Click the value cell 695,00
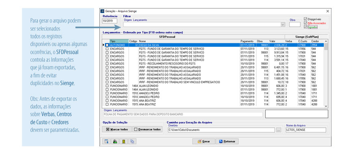This screenshot has width=357, height=154. pyautogui.click(x=277, y=97)
